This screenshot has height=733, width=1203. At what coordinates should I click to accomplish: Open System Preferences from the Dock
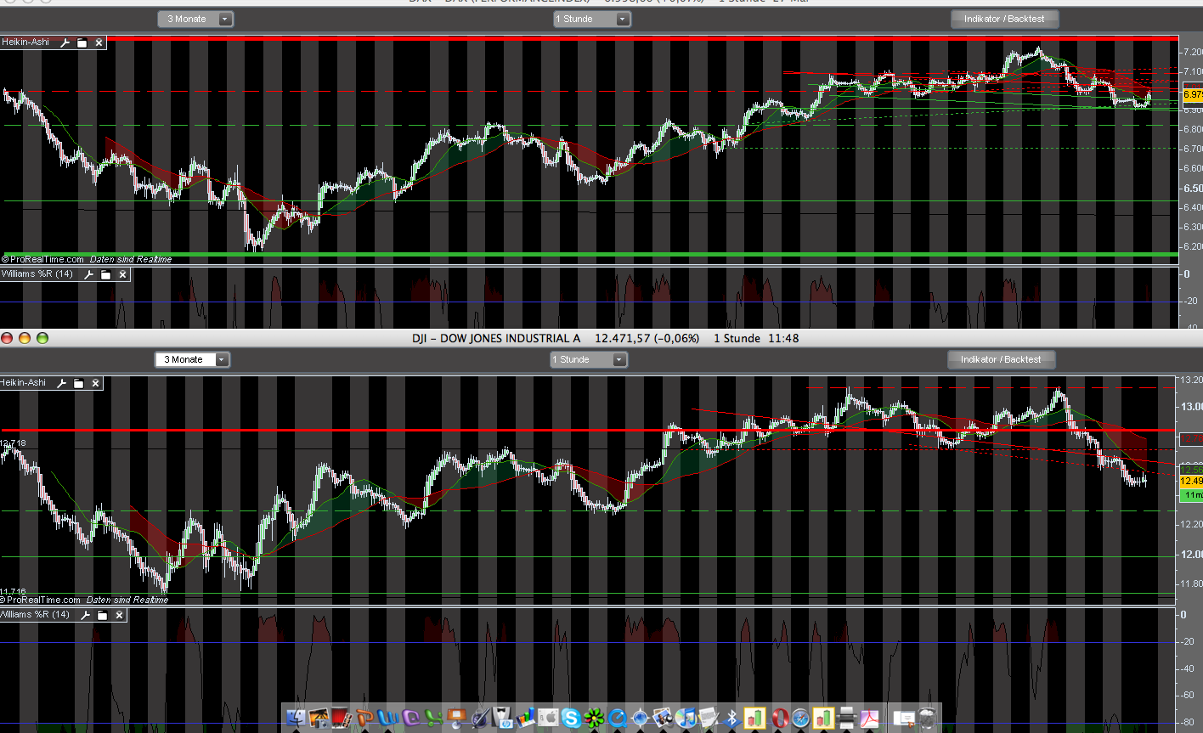548,718
